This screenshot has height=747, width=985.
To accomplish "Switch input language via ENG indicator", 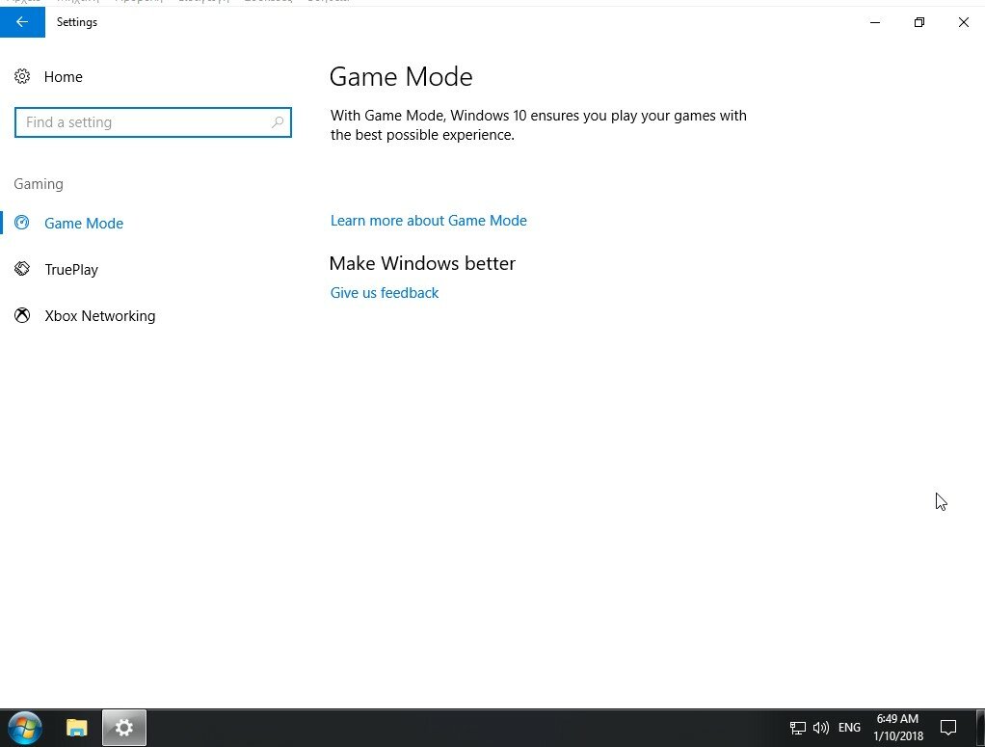I will (849, 728).
